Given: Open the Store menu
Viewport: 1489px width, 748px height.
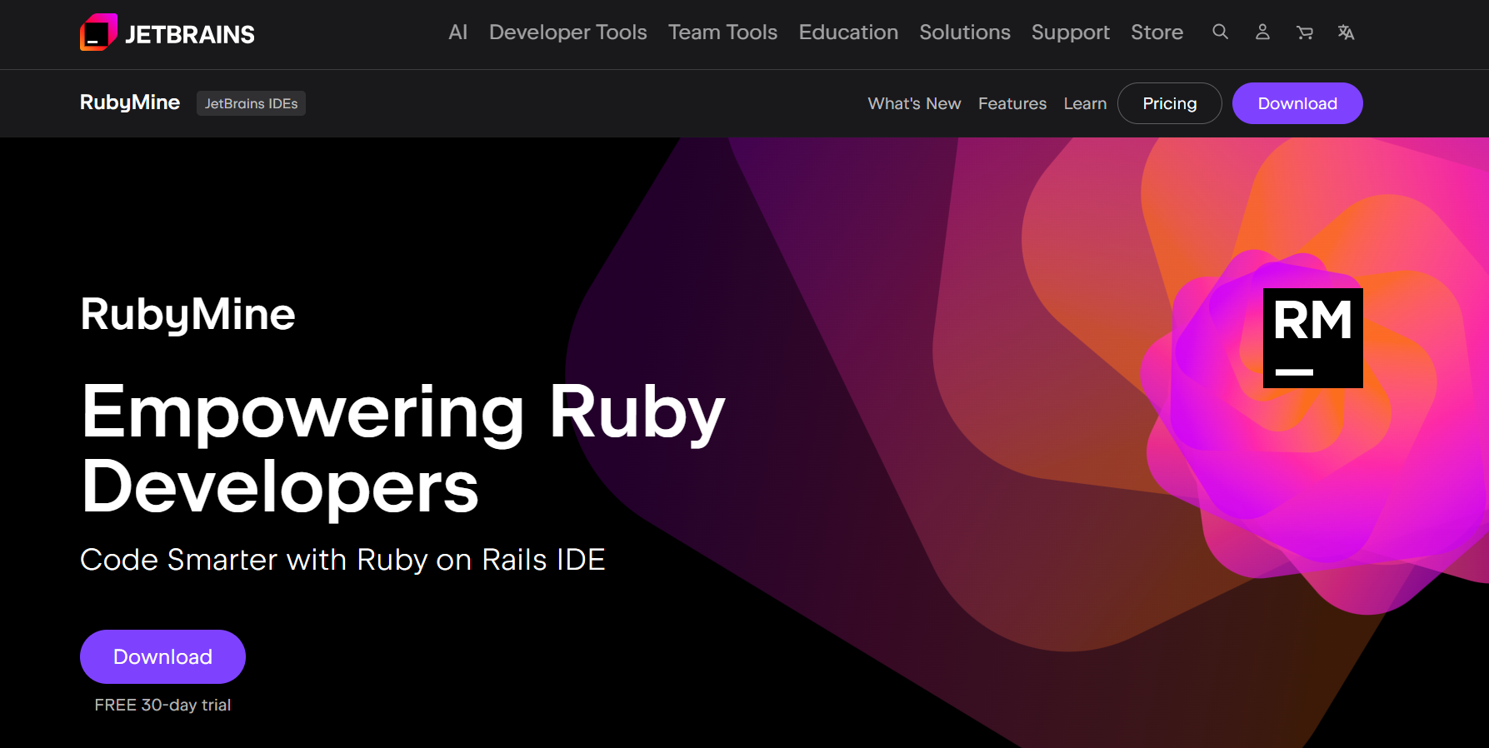Looking at the screenshot, I should (1157, 32).
